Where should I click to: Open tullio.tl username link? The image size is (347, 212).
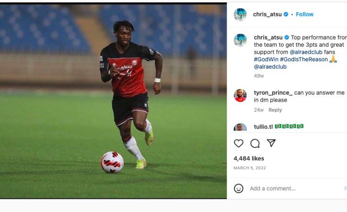pos(263,127)
